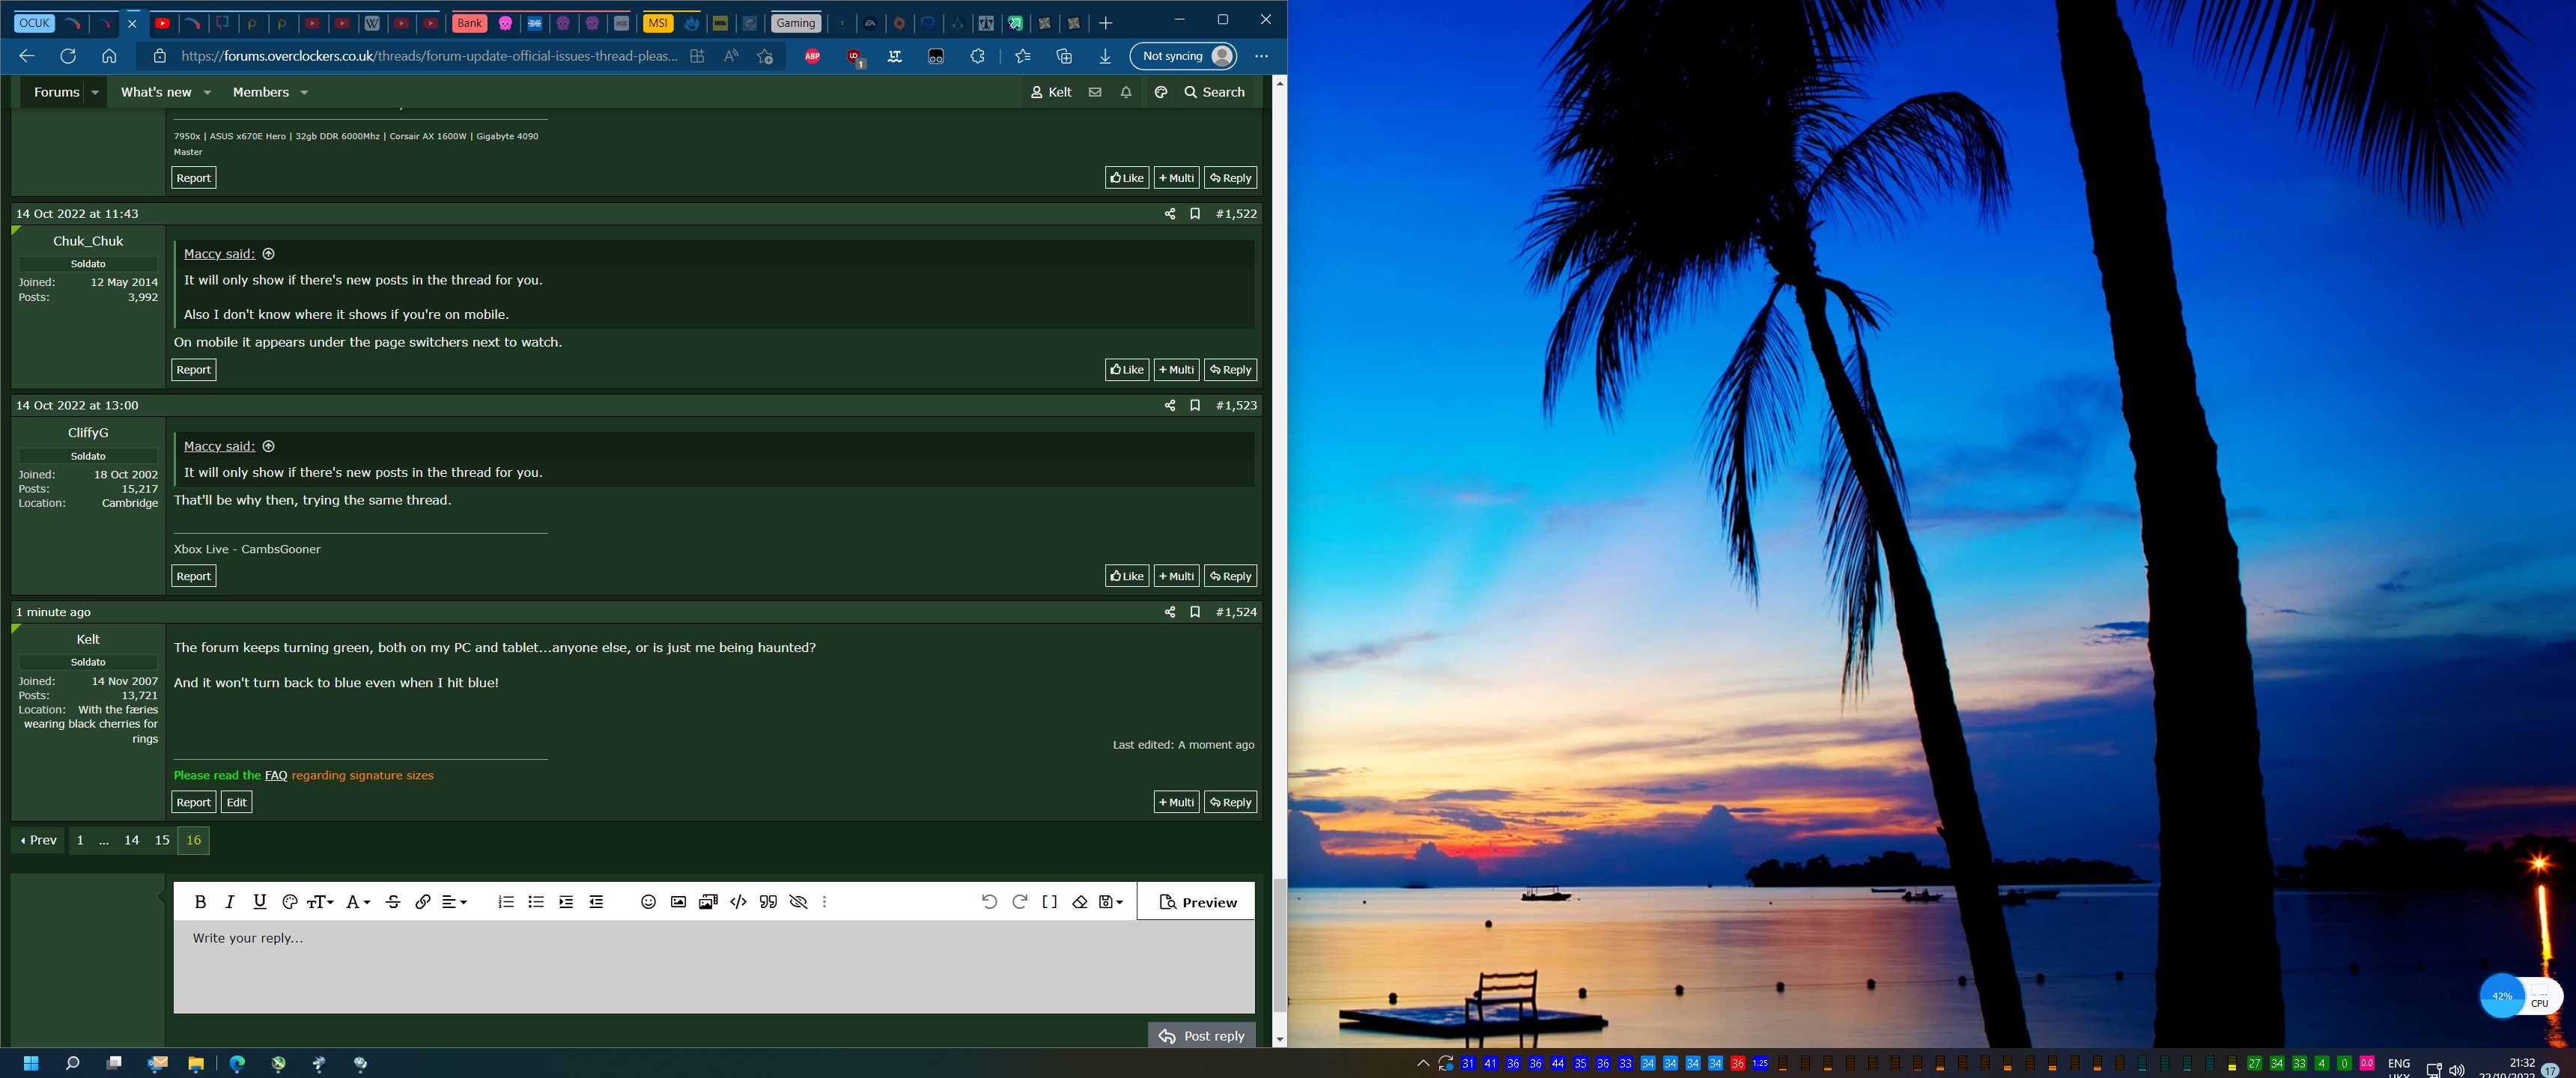Insert a smiley from editor toolbar
Image resolution: width=2576 pixels, height=1078 pixels.
click(648, 902)
